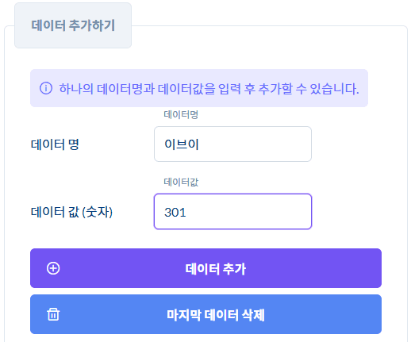The width and height of the screenshot is (411, 342).
Task: Click the 데이터 명 row label
Action: 55,144
